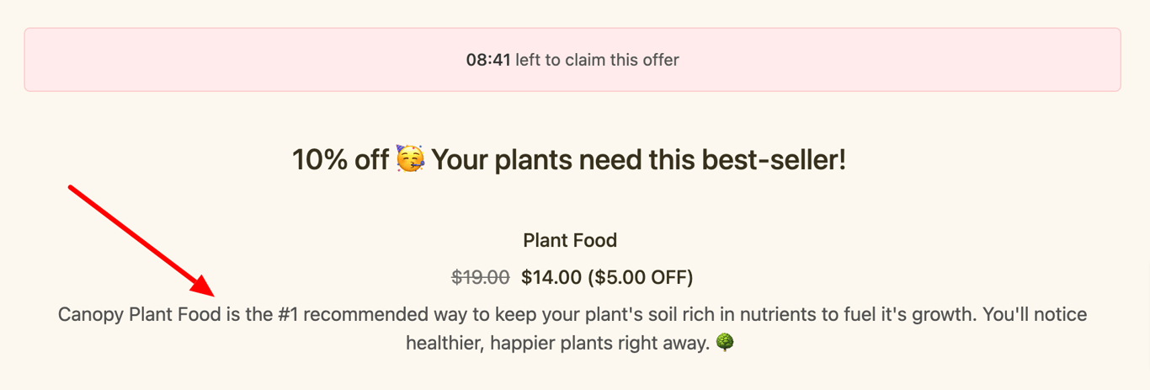Click "Canopy Plant Food" in the description
This screenshot has height=390, width=1150.
140,315
